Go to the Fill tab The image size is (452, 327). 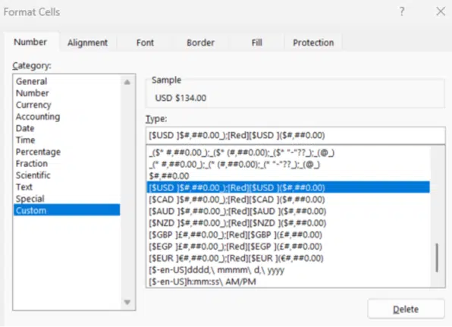(x=256, y=42)
